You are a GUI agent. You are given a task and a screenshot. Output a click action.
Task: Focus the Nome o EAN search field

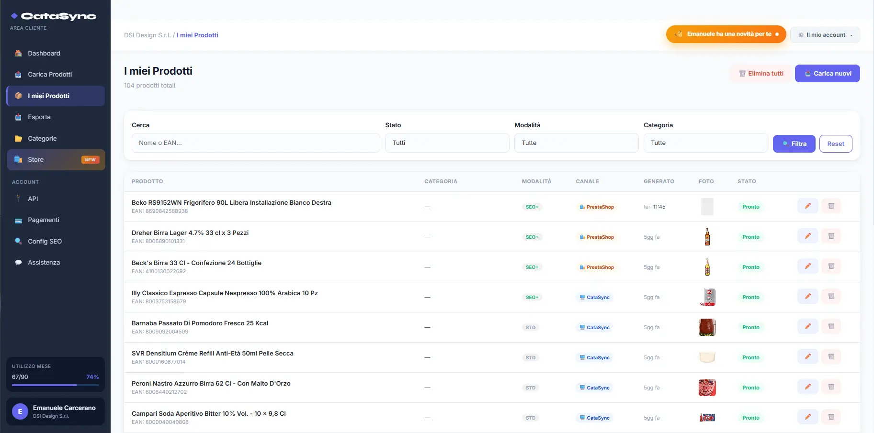[256, 143]
